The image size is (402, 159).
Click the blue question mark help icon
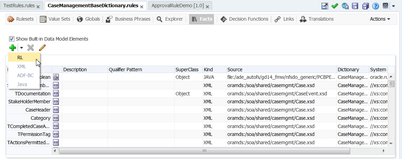click(376, 6)
